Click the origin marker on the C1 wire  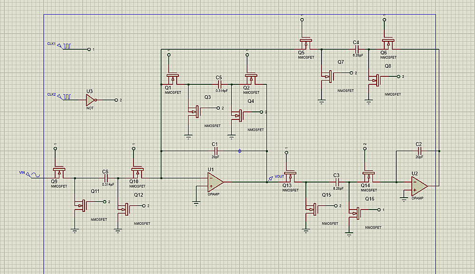(239, 151)
